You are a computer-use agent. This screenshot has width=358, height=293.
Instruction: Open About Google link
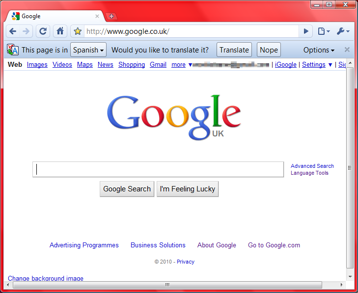(217, 245)
